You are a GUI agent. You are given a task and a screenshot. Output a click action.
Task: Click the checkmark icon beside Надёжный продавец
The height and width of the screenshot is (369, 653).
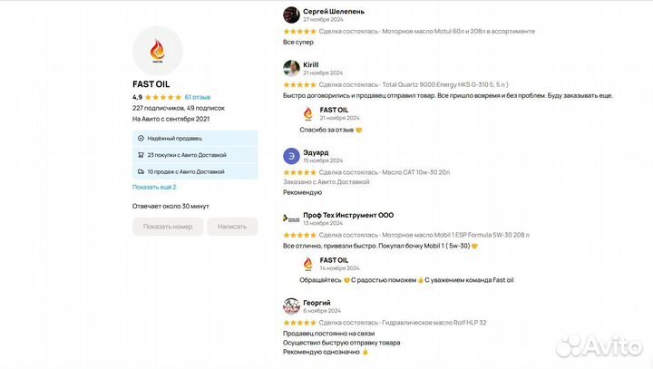[x=141, y=139]
